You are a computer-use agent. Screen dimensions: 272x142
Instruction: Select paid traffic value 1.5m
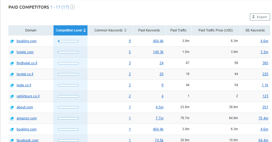click(x=186, y=52)
